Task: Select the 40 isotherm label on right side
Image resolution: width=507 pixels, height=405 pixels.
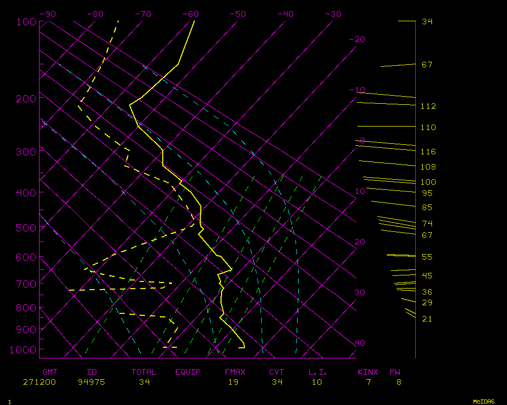Action: point(359,343)
